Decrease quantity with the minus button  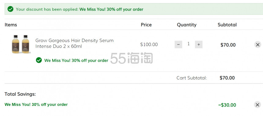[x=178, y=45]
